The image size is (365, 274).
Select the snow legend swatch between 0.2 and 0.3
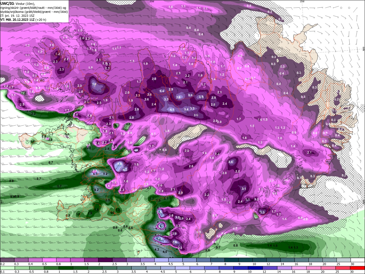coord(7,260)
